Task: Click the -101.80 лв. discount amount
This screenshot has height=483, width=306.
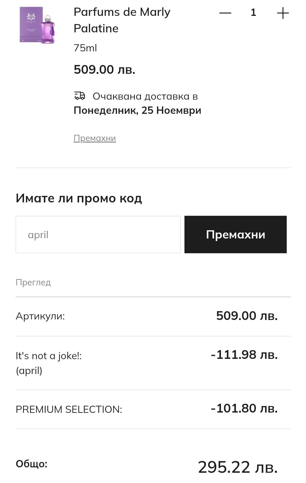Action: coord(244,408)
